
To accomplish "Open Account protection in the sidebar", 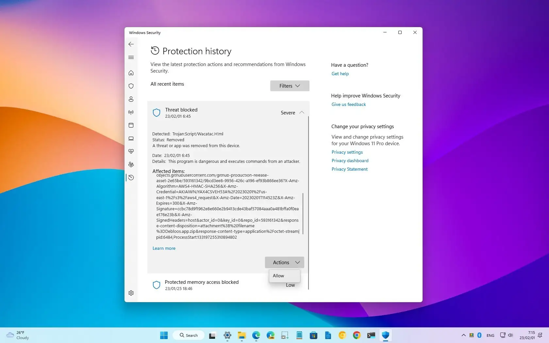I will 131,99.
